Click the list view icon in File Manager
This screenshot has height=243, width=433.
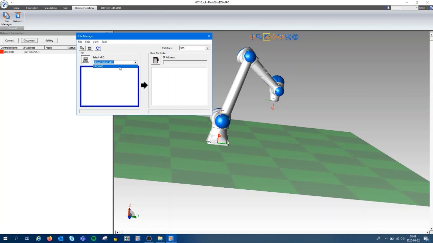click(x=90, y=48)
